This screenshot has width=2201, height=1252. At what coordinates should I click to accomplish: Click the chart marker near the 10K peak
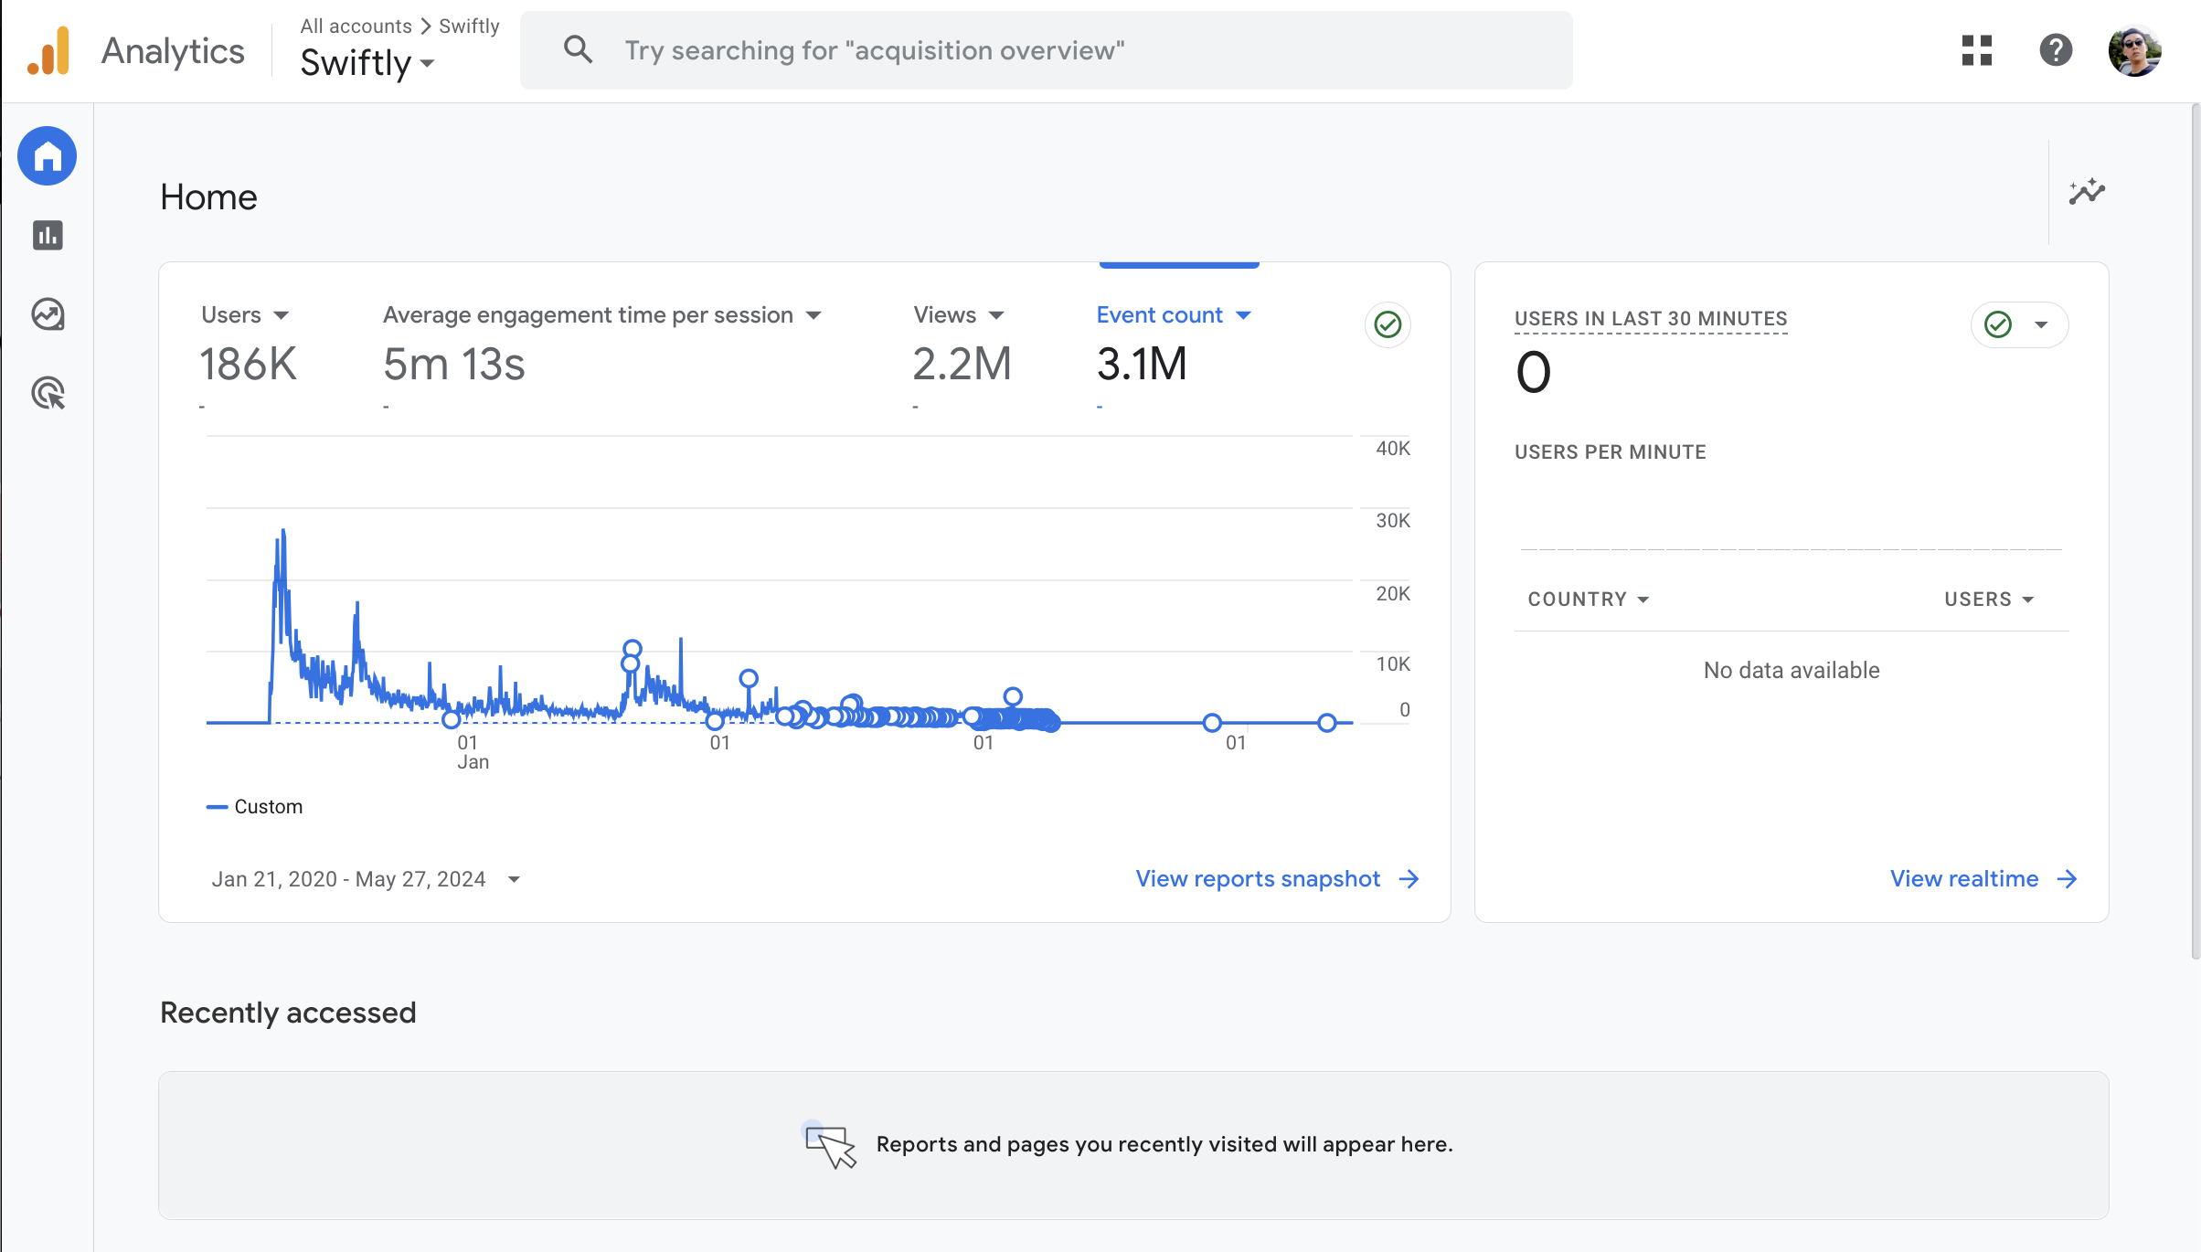click(633, 649)
